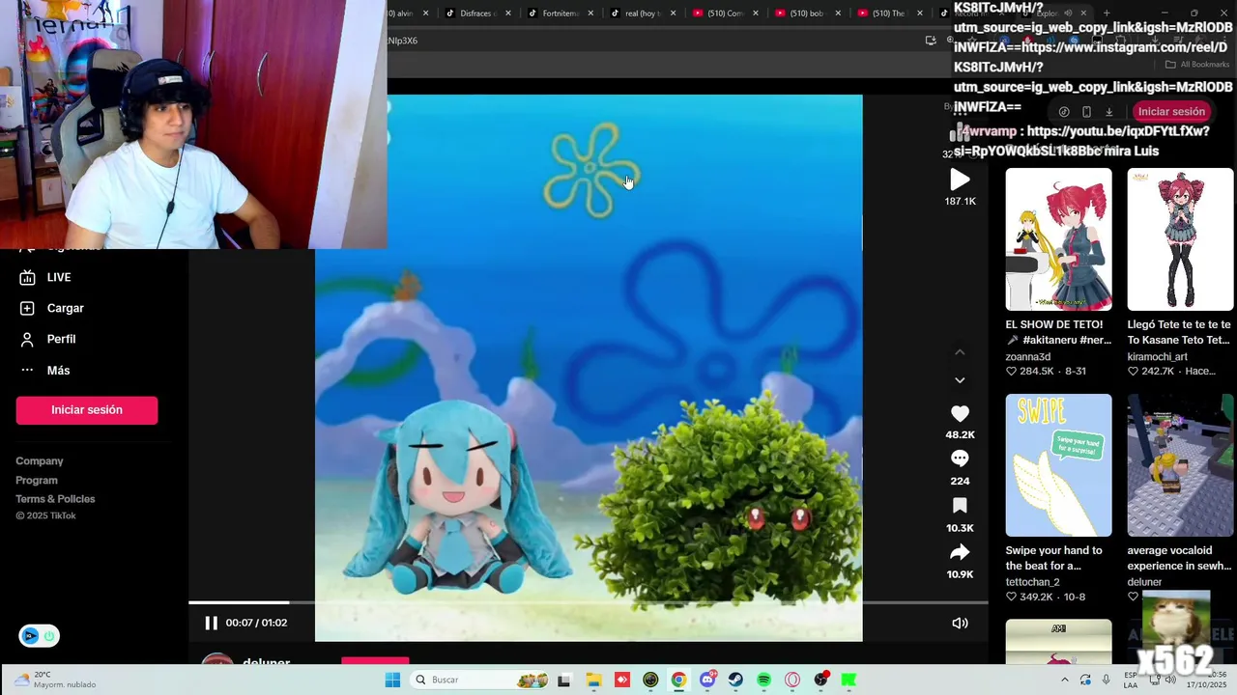Open the Program footer link
1237x695 pixels.
tap(37, 480)
